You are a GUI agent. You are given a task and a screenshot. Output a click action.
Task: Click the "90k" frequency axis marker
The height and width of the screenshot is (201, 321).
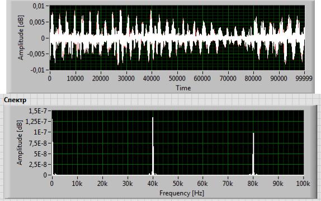point(278,184)
